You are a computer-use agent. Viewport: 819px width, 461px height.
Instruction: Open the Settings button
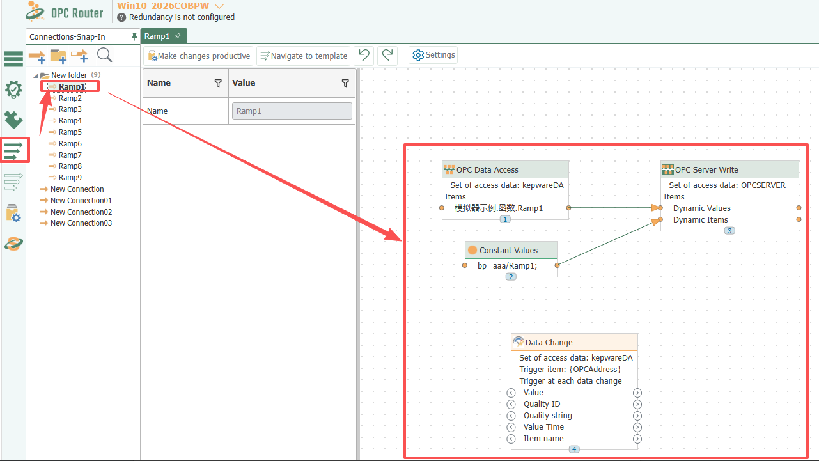point(434,55)
